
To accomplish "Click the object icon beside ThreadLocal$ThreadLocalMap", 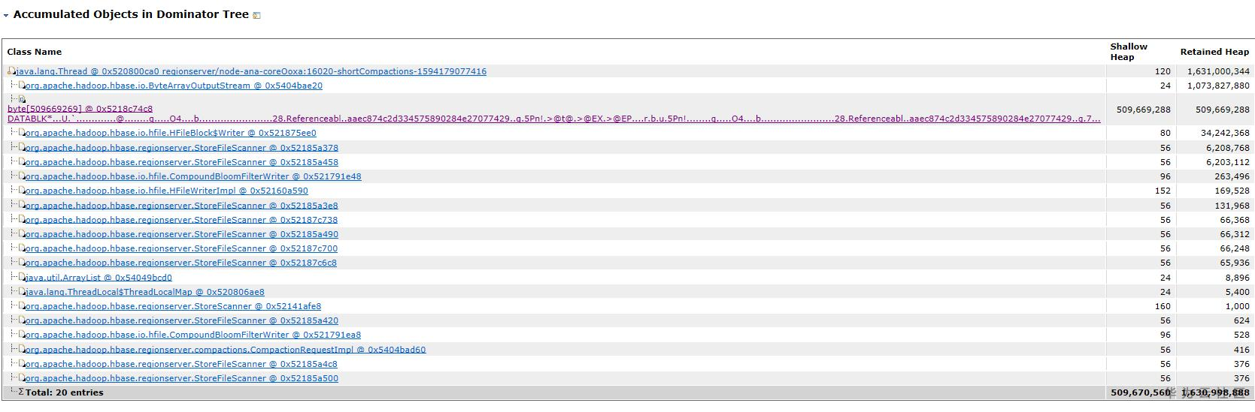I will click(x=22, y=292).
